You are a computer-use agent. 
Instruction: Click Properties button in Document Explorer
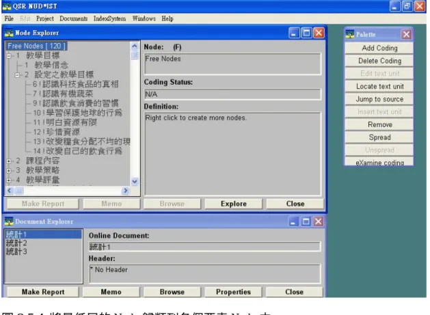click(233, 292)
